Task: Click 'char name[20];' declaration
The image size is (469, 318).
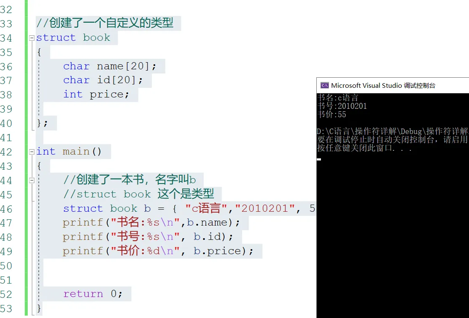Action: coord(109,66)
